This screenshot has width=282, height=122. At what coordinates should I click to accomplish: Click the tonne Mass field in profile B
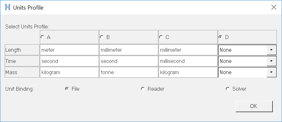[129, 72]
